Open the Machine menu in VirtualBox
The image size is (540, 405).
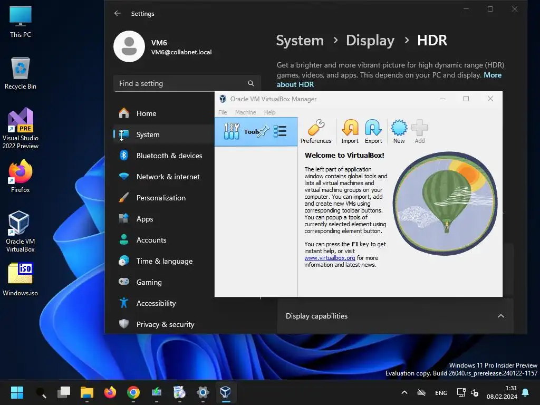[245, 112]
